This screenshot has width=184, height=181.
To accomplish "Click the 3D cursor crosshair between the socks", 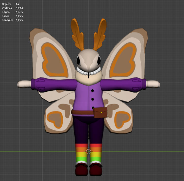I will pyautogui.click(x=89, y=152).
